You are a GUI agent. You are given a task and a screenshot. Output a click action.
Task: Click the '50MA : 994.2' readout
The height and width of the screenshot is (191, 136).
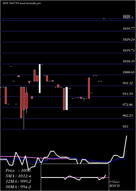[18, 187]
